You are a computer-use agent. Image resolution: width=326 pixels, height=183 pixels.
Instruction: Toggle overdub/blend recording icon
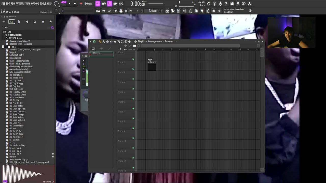click(115, 4)
